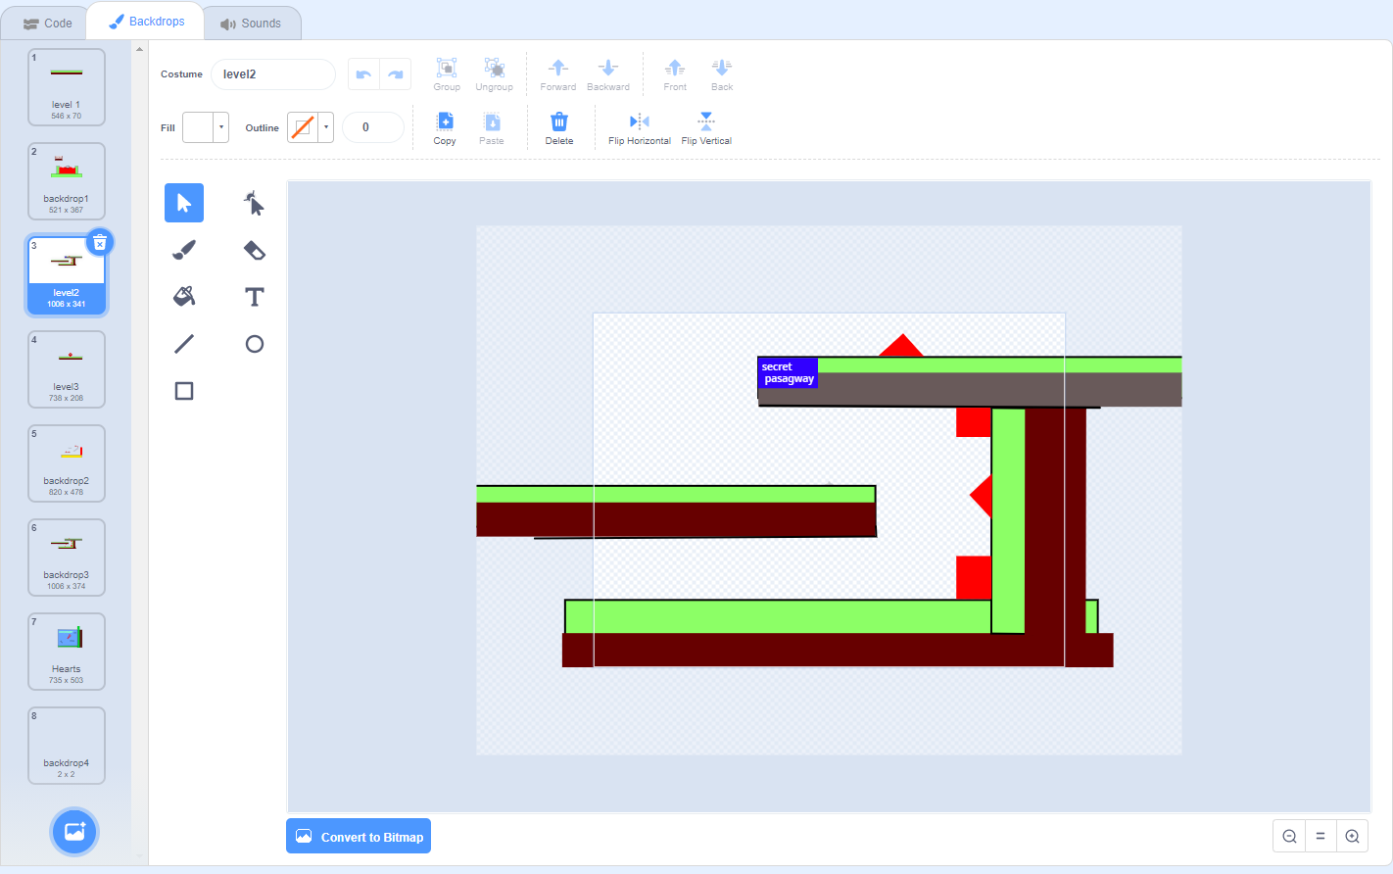This screenshot has height=874, width=1393.
Task: Click the Redo arrow
Action: tap(396, 74)
